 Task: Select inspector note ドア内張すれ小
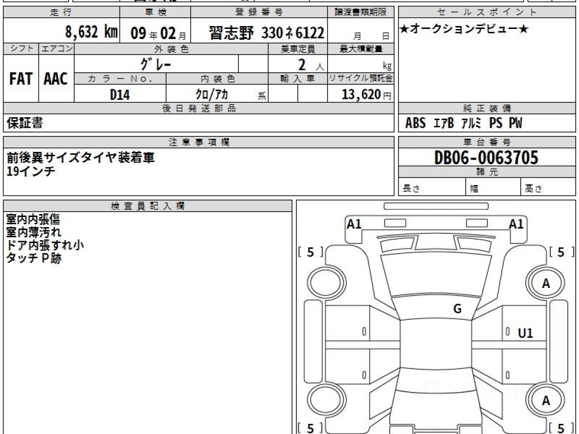pyautogui.click(x=45, y=245)
